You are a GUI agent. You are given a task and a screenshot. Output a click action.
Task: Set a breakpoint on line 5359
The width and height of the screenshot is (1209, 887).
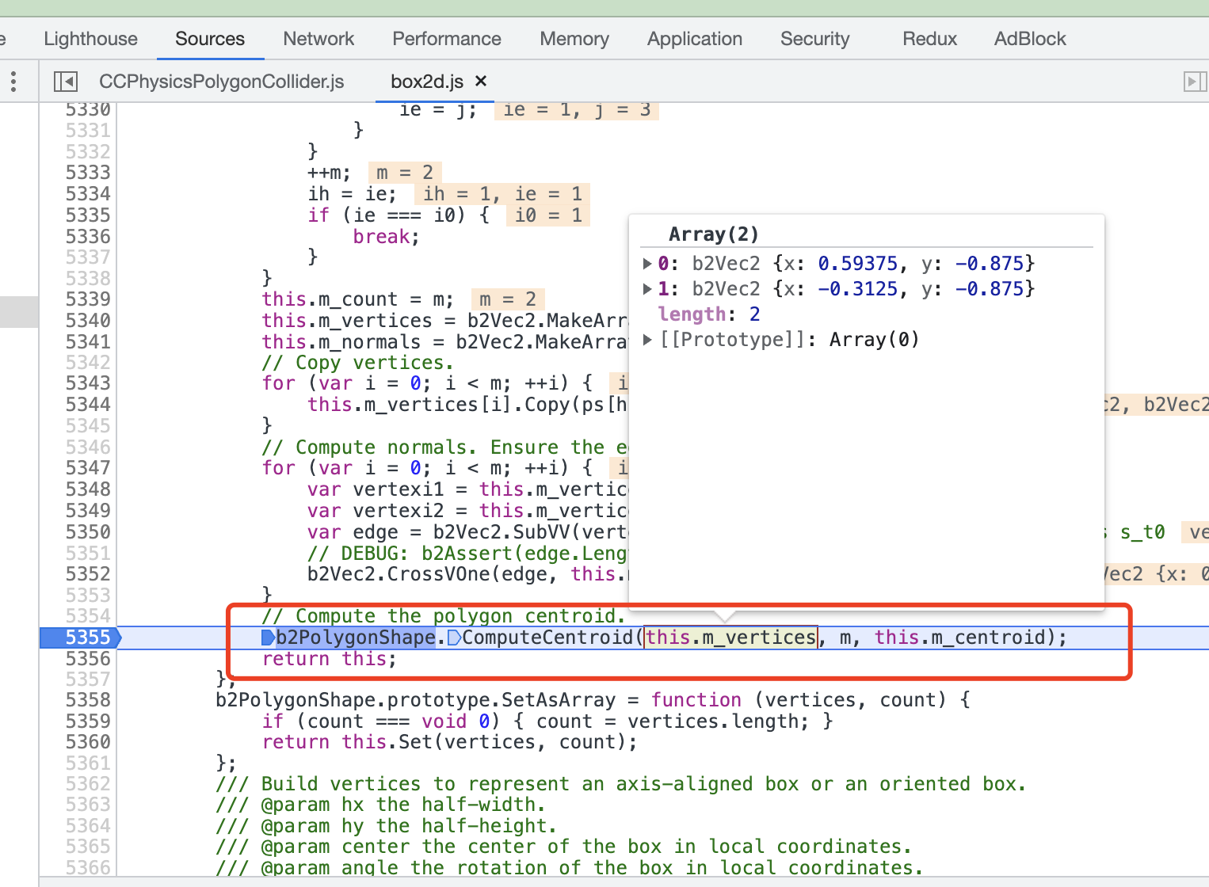click(87, 721)
